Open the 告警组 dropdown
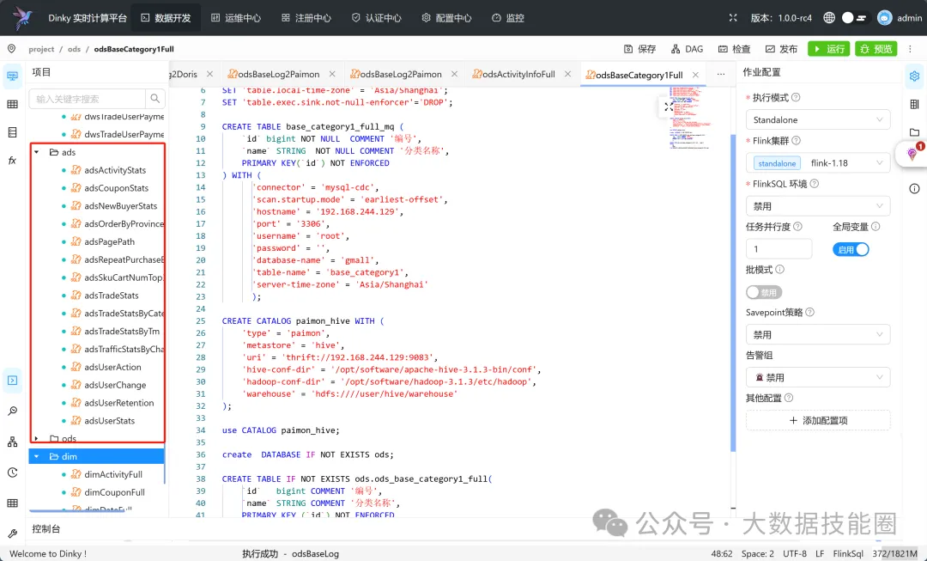927x561 pixels. tap(818, 377)
